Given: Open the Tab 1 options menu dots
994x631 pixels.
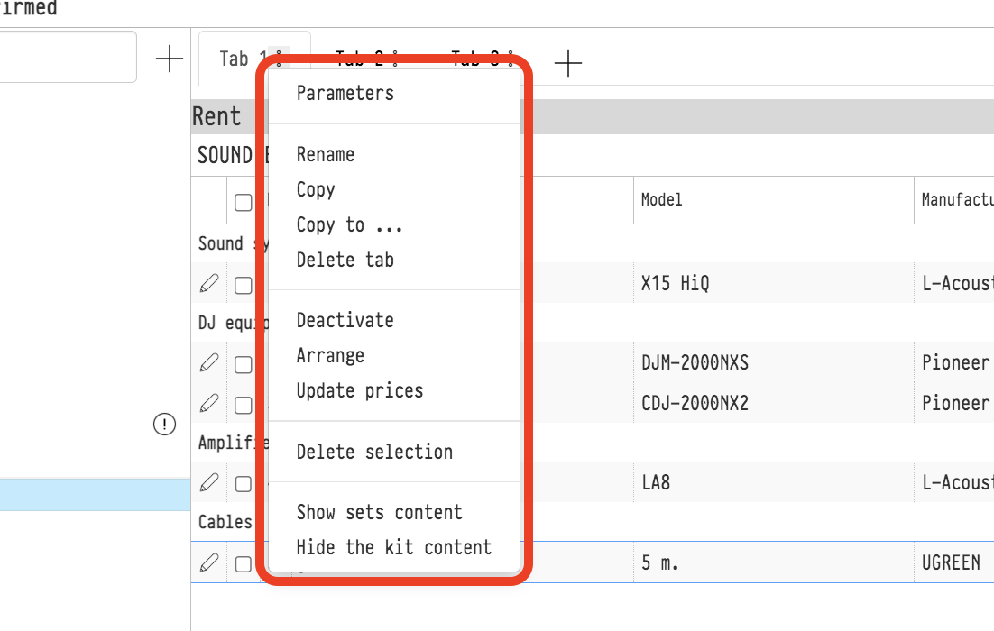Looking at the screenshot, I should (x=279, y=59).
